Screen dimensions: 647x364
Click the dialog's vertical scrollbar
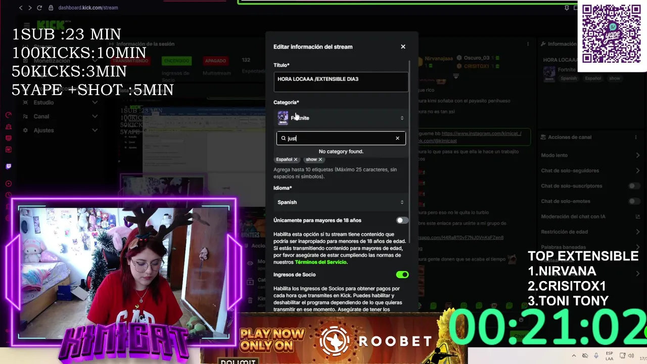pos(410,152)
